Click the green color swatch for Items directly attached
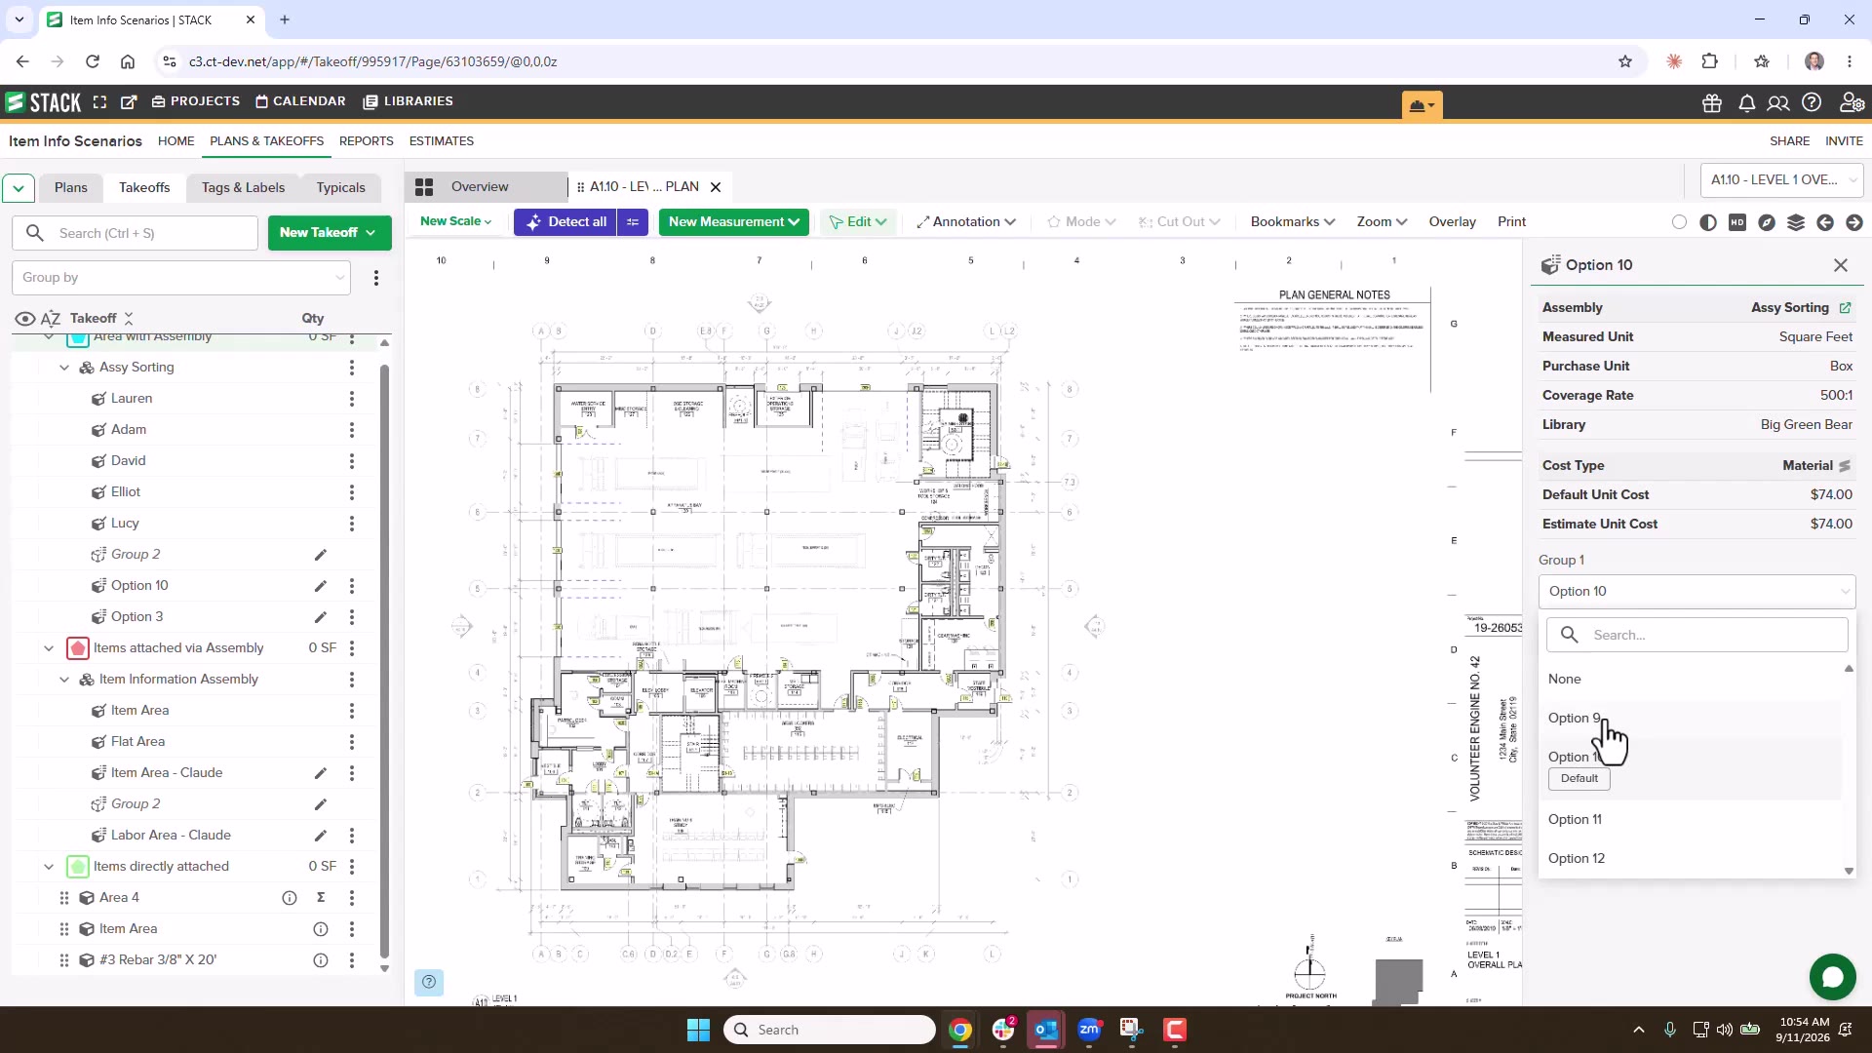Viewport: 1872px width, 1053px height. pyautogui.click(x=78, y=867)
